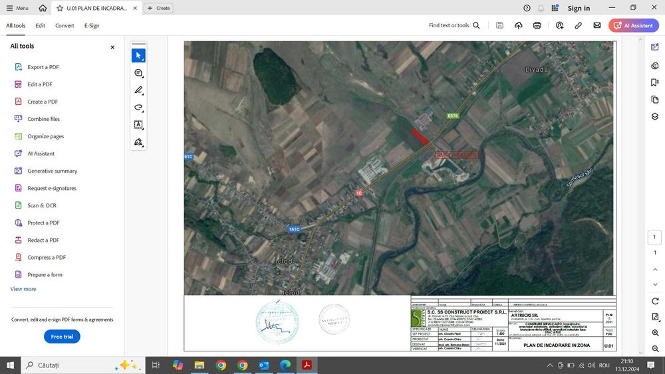Open page thumbnails panel in right rail
The height and width of the screenshot is (374, 665).
point(655,100)
